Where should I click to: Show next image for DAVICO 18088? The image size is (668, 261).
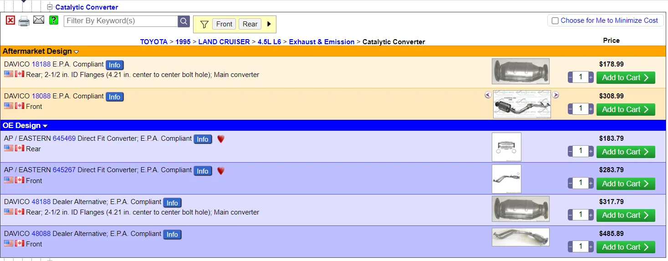[x=556, y=95]
